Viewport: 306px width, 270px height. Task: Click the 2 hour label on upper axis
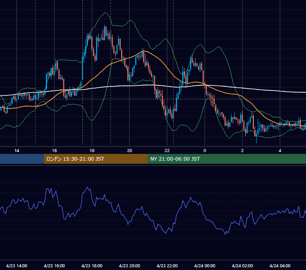point(242,150)
